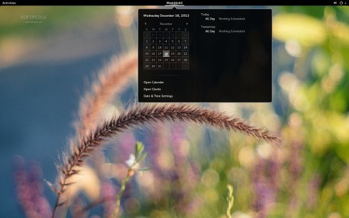Select December 17 in calendar

pos(160,54)
